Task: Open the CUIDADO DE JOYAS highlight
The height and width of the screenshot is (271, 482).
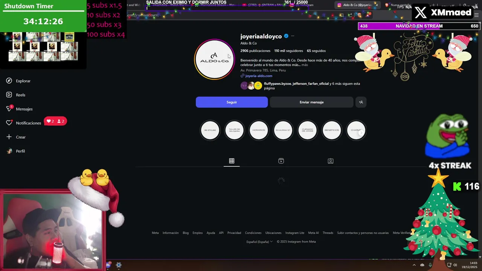Action: coord(307,130)
